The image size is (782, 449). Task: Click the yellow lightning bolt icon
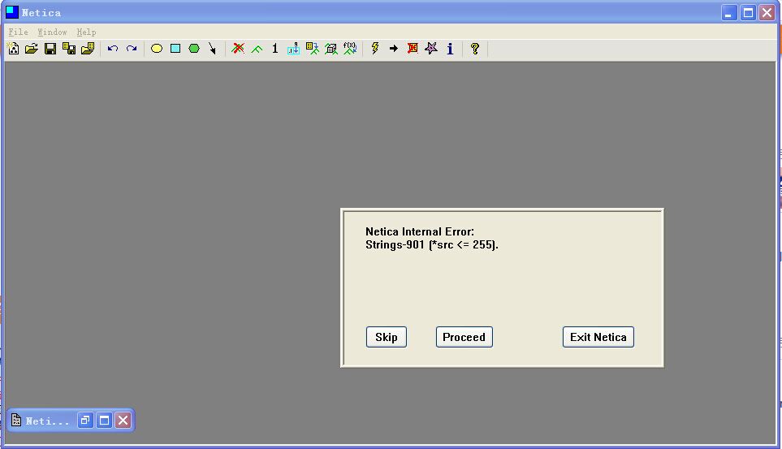(375, 49)
